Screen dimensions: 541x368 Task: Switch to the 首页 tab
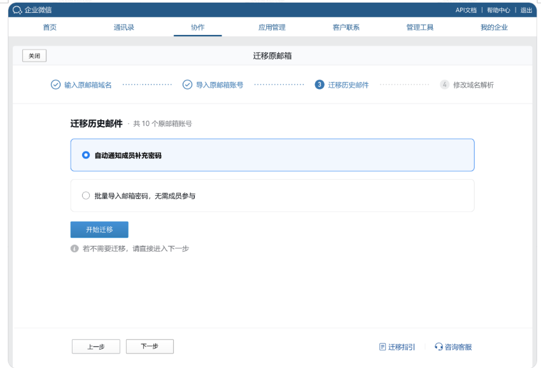point(50,27)
